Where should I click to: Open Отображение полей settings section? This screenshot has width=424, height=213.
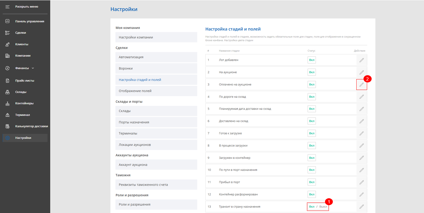click(x=156, y=91)
